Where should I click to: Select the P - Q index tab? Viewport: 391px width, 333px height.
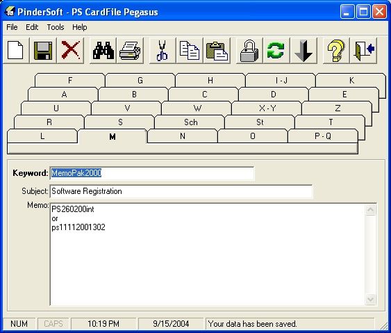click(323, 136)
